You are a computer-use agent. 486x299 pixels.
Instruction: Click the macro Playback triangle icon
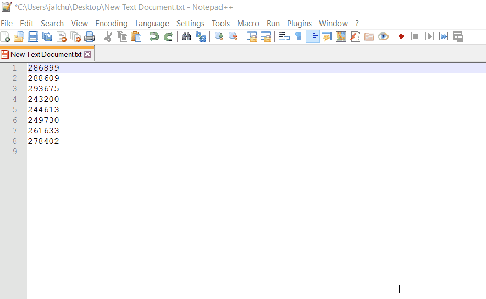tap(429, 37)
